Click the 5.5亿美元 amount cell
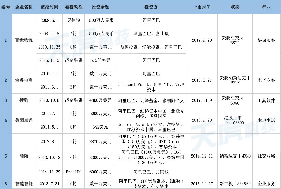The image size is (281, 189). (x=100, y=60)
